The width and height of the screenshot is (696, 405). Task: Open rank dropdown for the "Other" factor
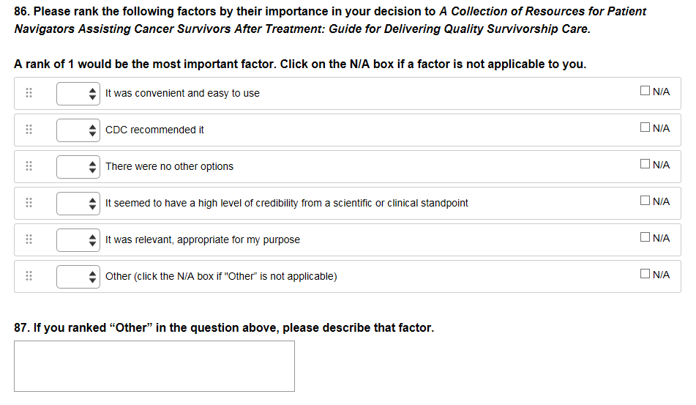(x=78, y=276)
